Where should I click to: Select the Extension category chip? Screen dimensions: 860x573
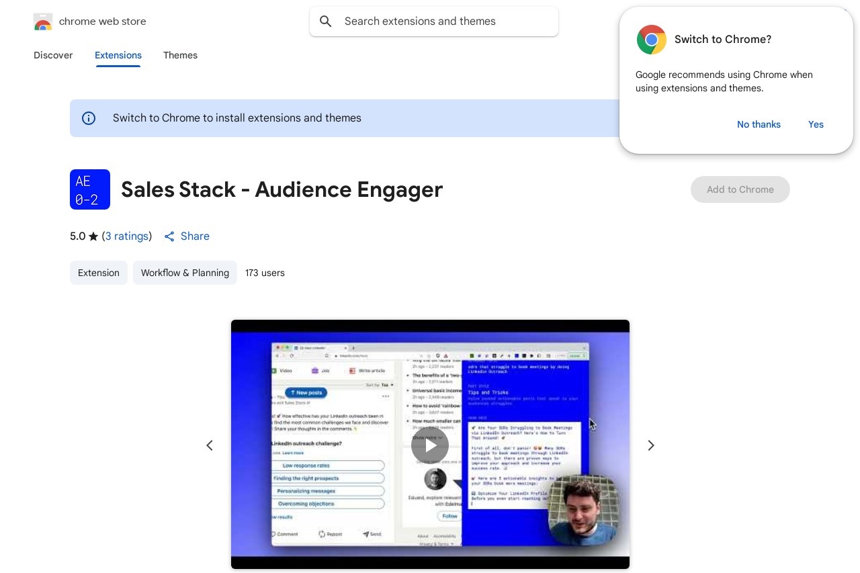pyautogui.click(x=99, y=273)
